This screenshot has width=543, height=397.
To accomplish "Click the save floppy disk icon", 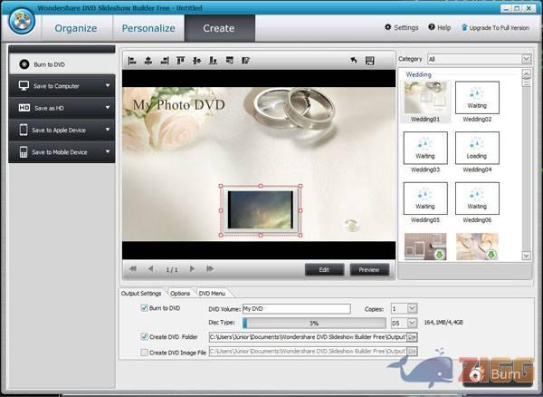I will pos(369,61).
